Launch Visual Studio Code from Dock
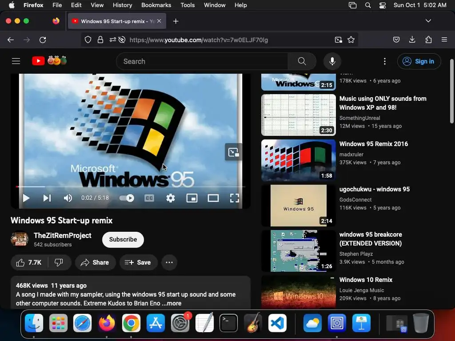455x341 pixels. click(x=277, y=323)
